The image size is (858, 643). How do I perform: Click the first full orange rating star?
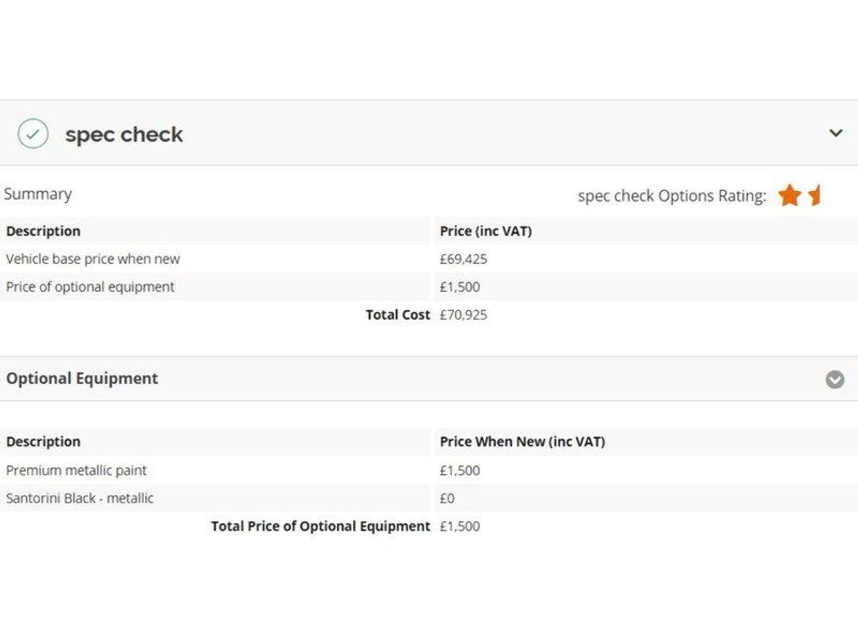click(789, 195)
